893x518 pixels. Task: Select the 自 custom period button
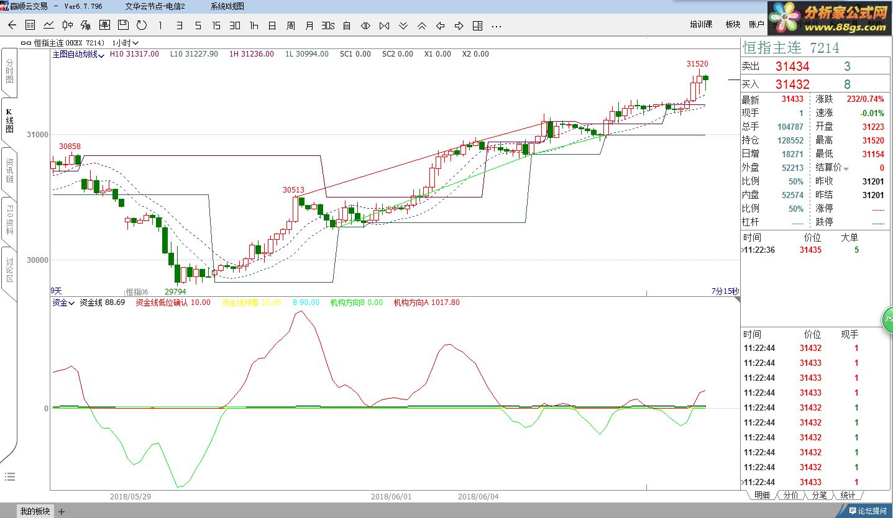click(x=347, y=25)
